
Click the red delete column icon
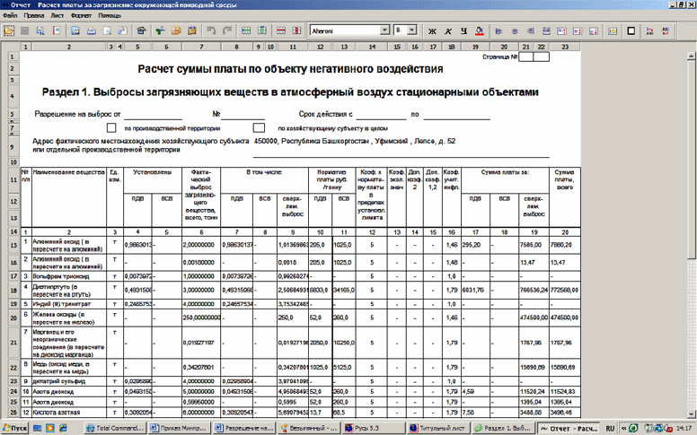[x=296, y=30]
